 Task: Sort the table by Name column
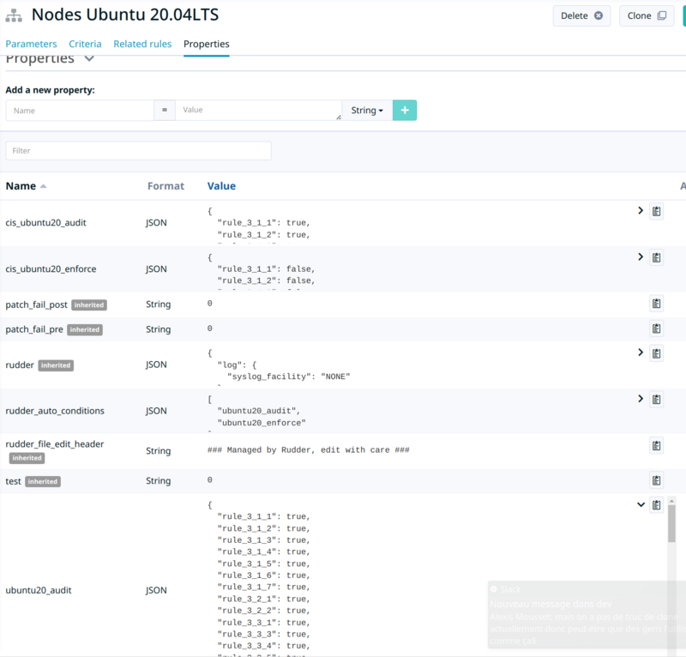coord(26,186)
